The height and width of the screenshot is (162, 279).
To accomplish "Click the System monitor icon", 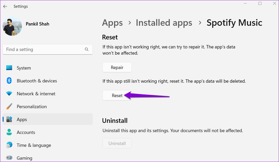I will 9,68.
